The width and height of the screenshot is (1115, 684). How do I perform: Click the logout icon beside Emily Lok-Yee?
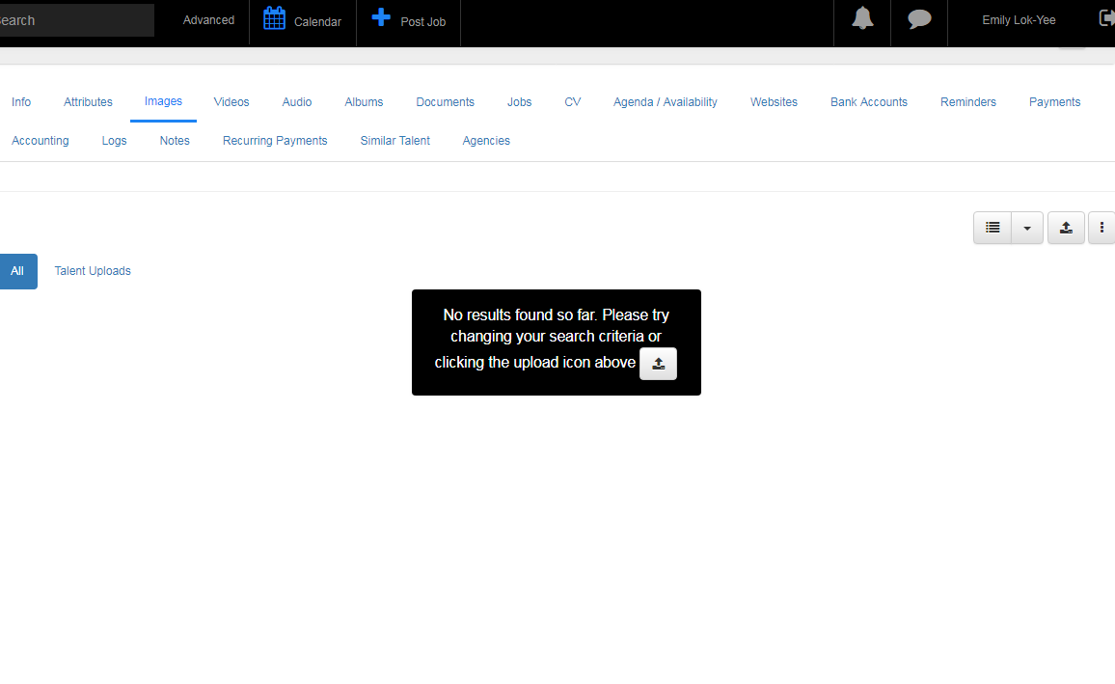pyautogui.click(x=1105, y=18)
